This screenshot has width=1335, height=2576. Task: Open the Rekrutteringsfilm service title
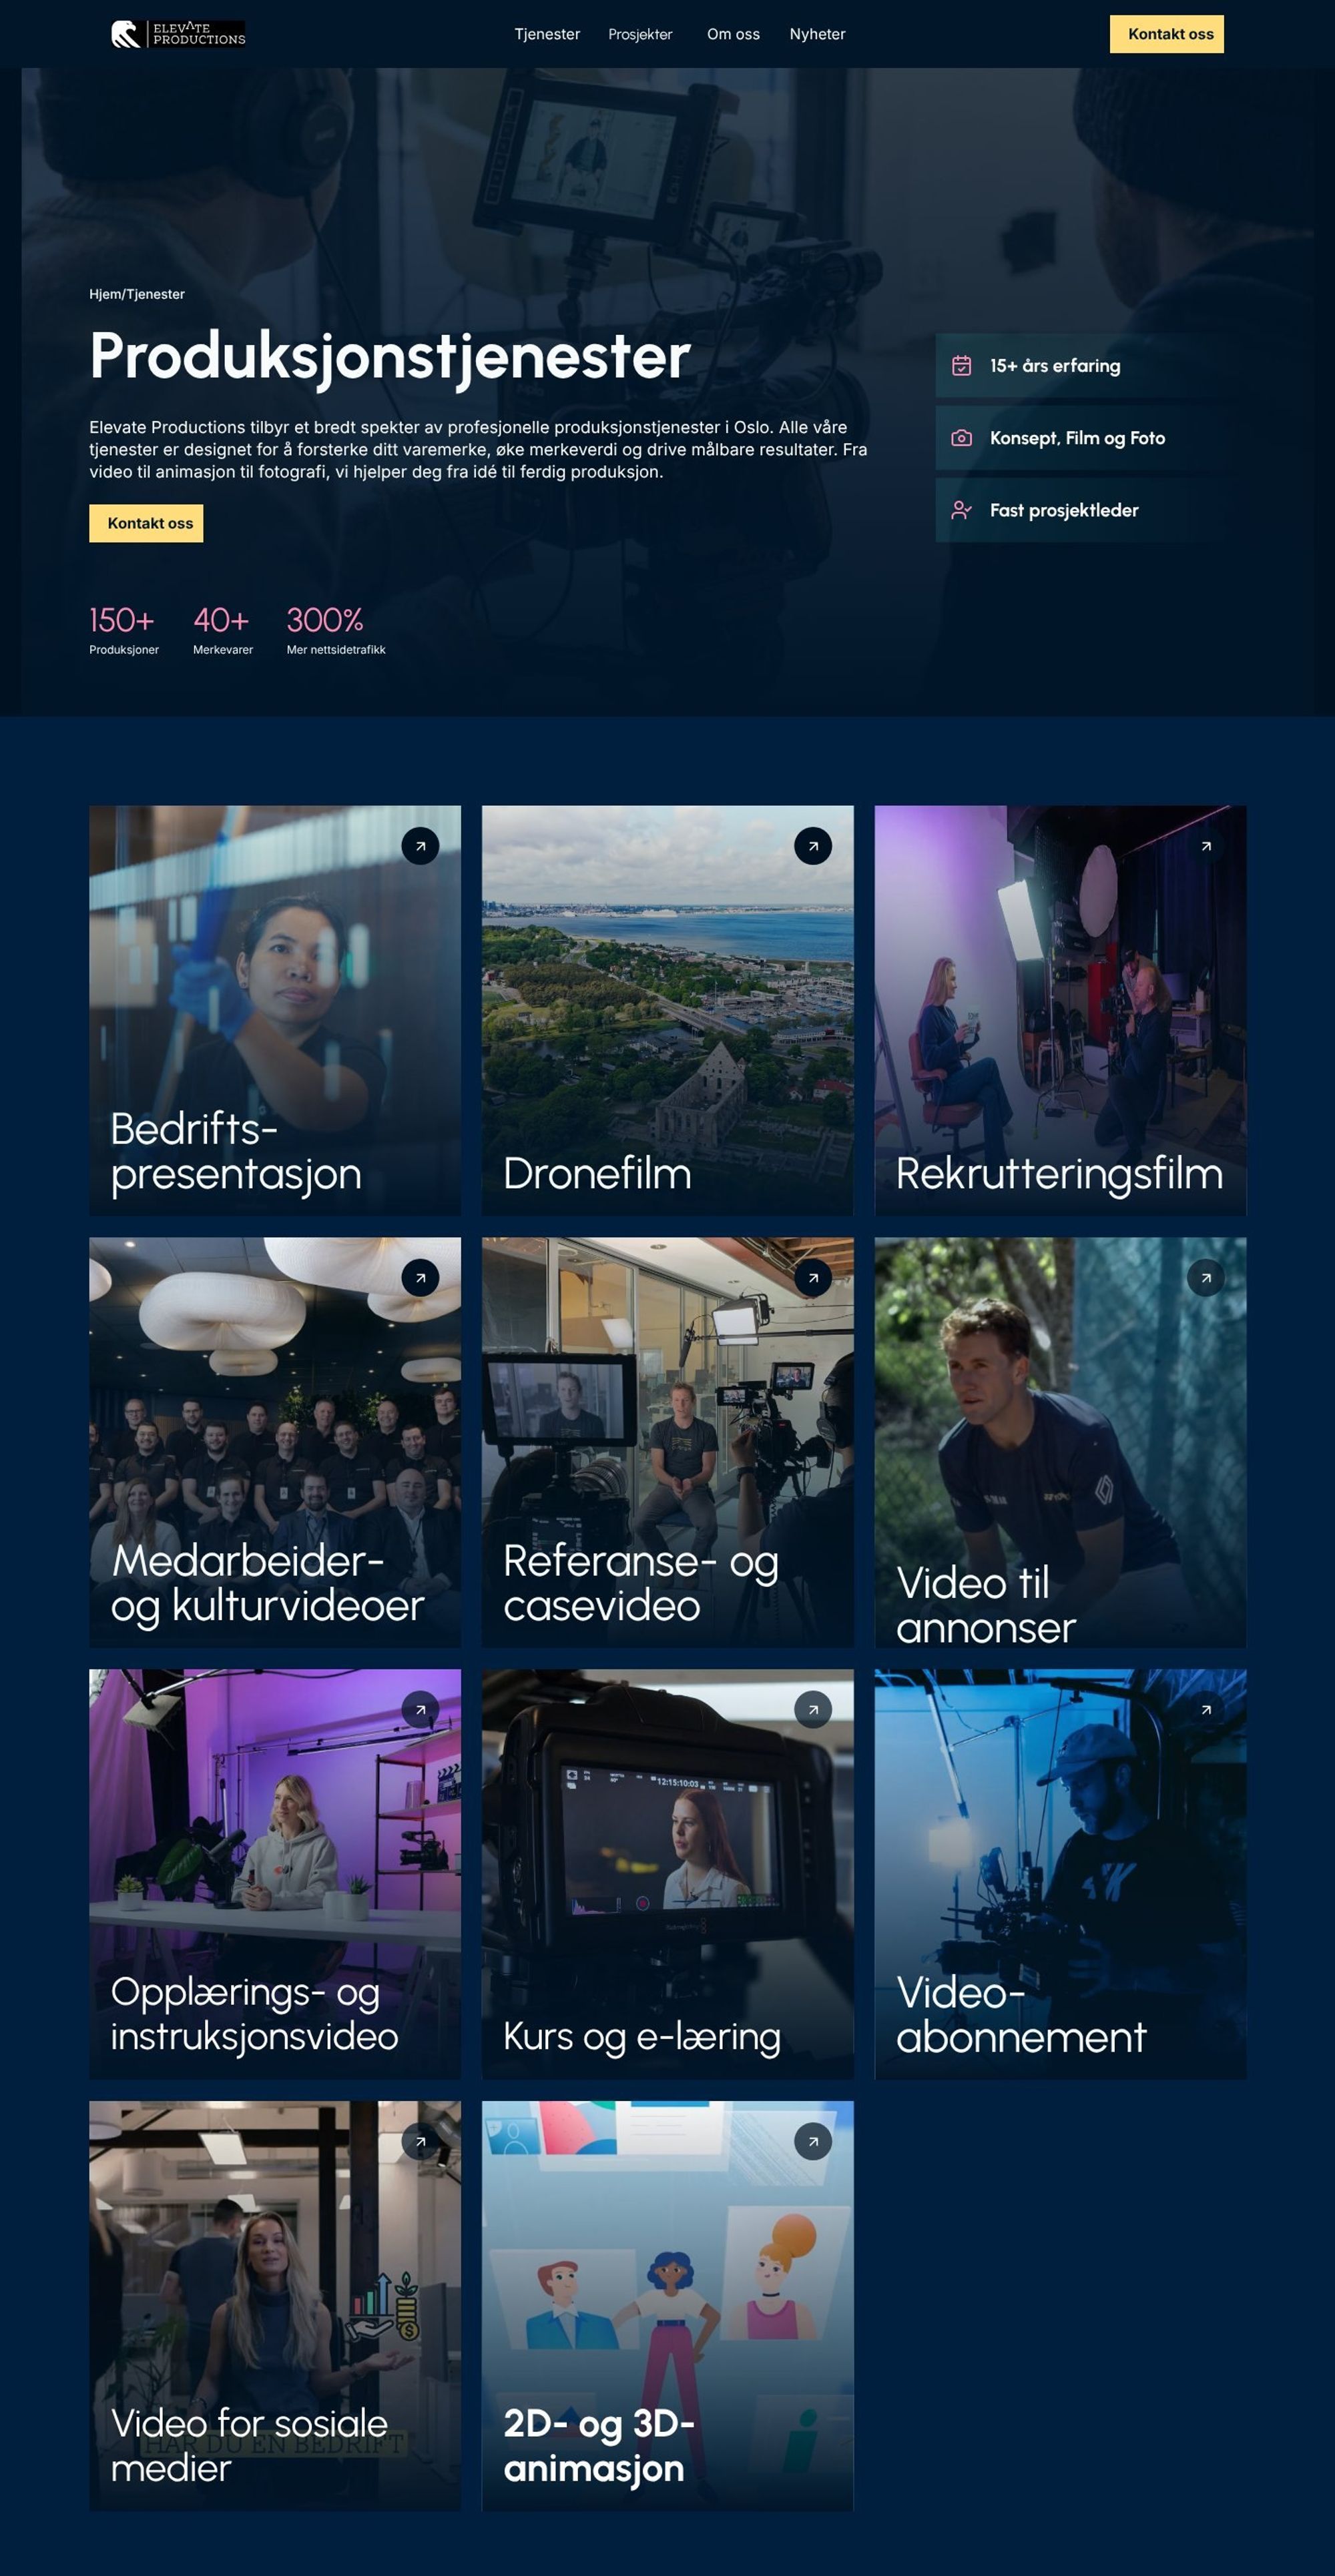click(x=1059, y=1174)
